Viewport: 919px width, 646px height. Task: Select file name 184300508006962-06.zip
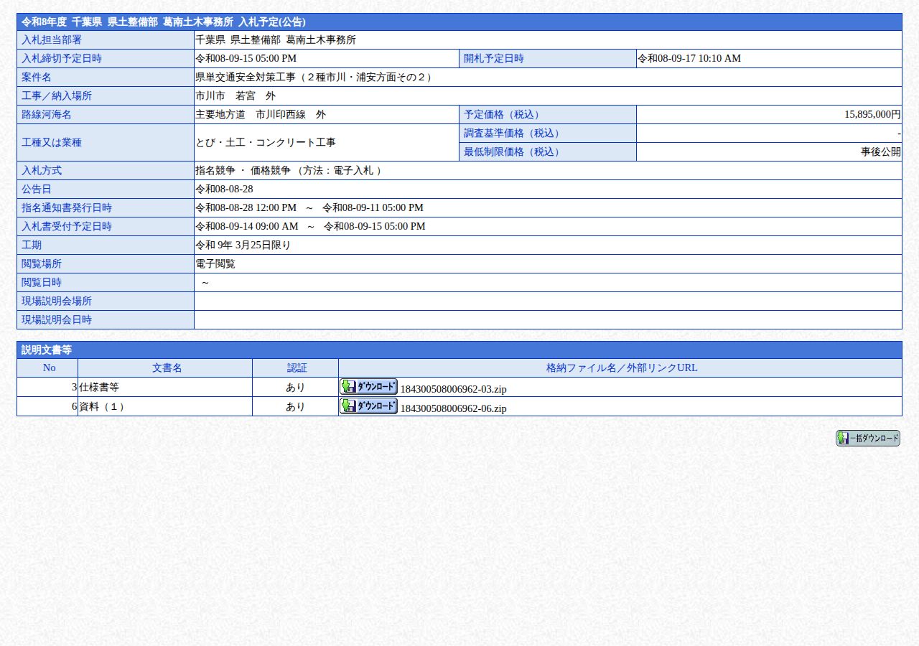click(453, 408)
